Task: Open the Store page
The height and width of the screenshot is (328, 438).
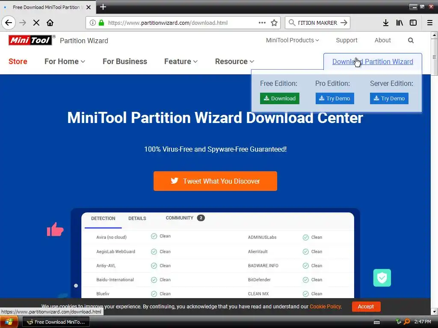Action: [18, 61]
